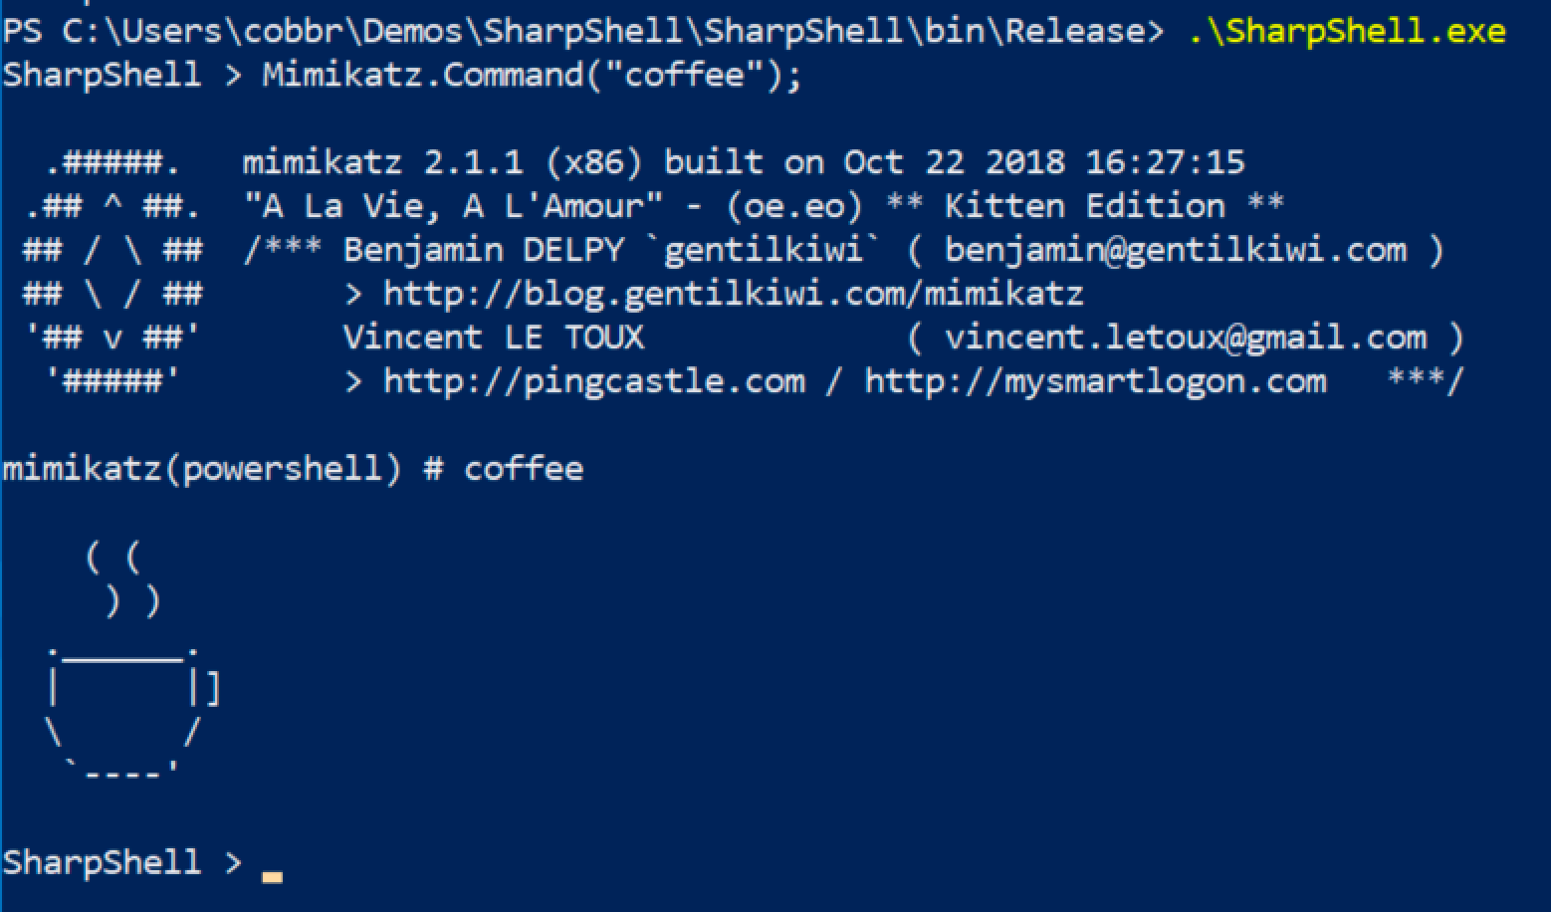
Task: Click the blinking cursor at SharpShell prompt
Action: pos(272,877)
